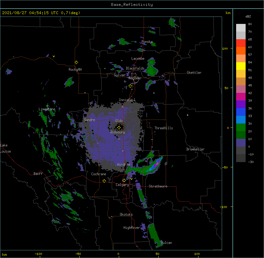
Task: Click the ThreeHills city label
Action: (x=164, y=128)
